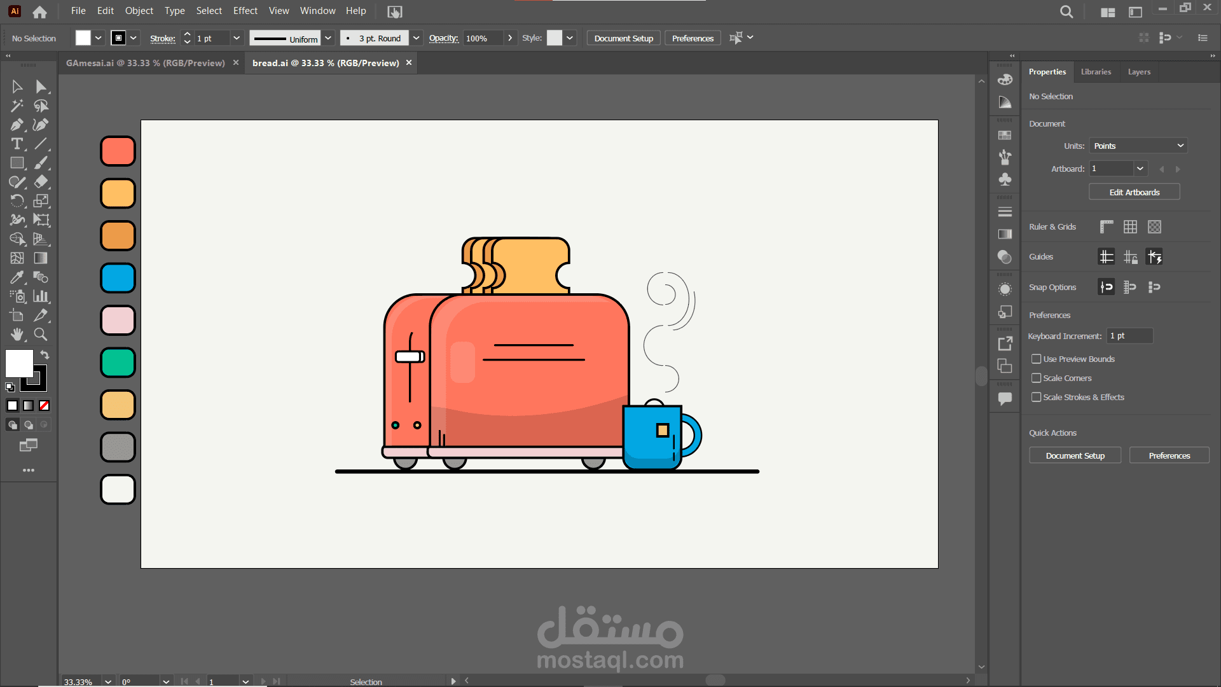
Task: Click the search magnifier icon top right
Action: [1066, 11]
